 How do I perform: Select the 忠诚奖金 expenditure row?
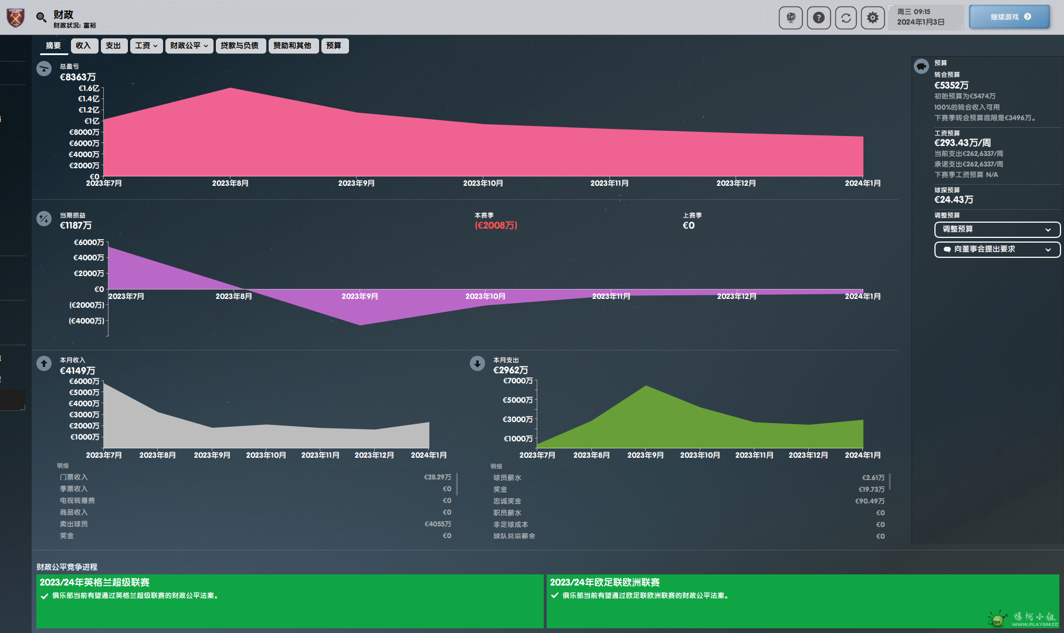tap(689, 501)
